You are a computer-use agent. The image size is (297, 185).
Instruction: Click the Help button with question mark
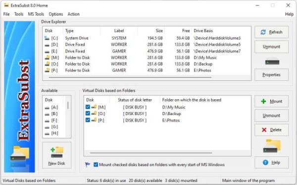pos(271,162)
